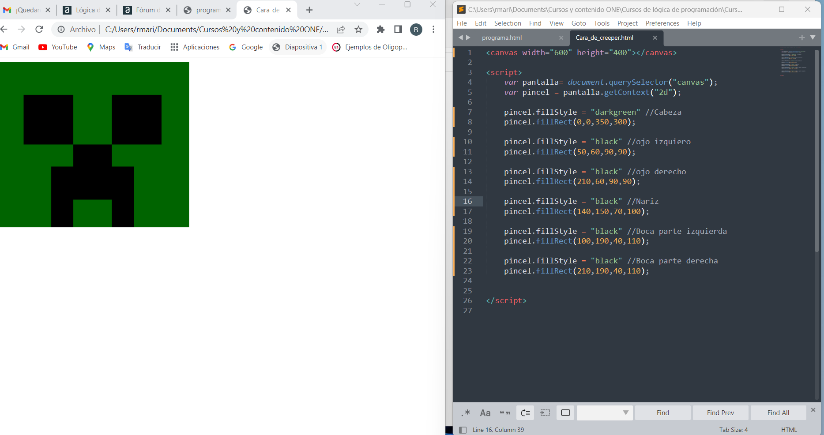The width and height of the screenshot is (824, 435).
Task: Open Diapositiva 1 bookmark
Action: click(x=297, y=47)
